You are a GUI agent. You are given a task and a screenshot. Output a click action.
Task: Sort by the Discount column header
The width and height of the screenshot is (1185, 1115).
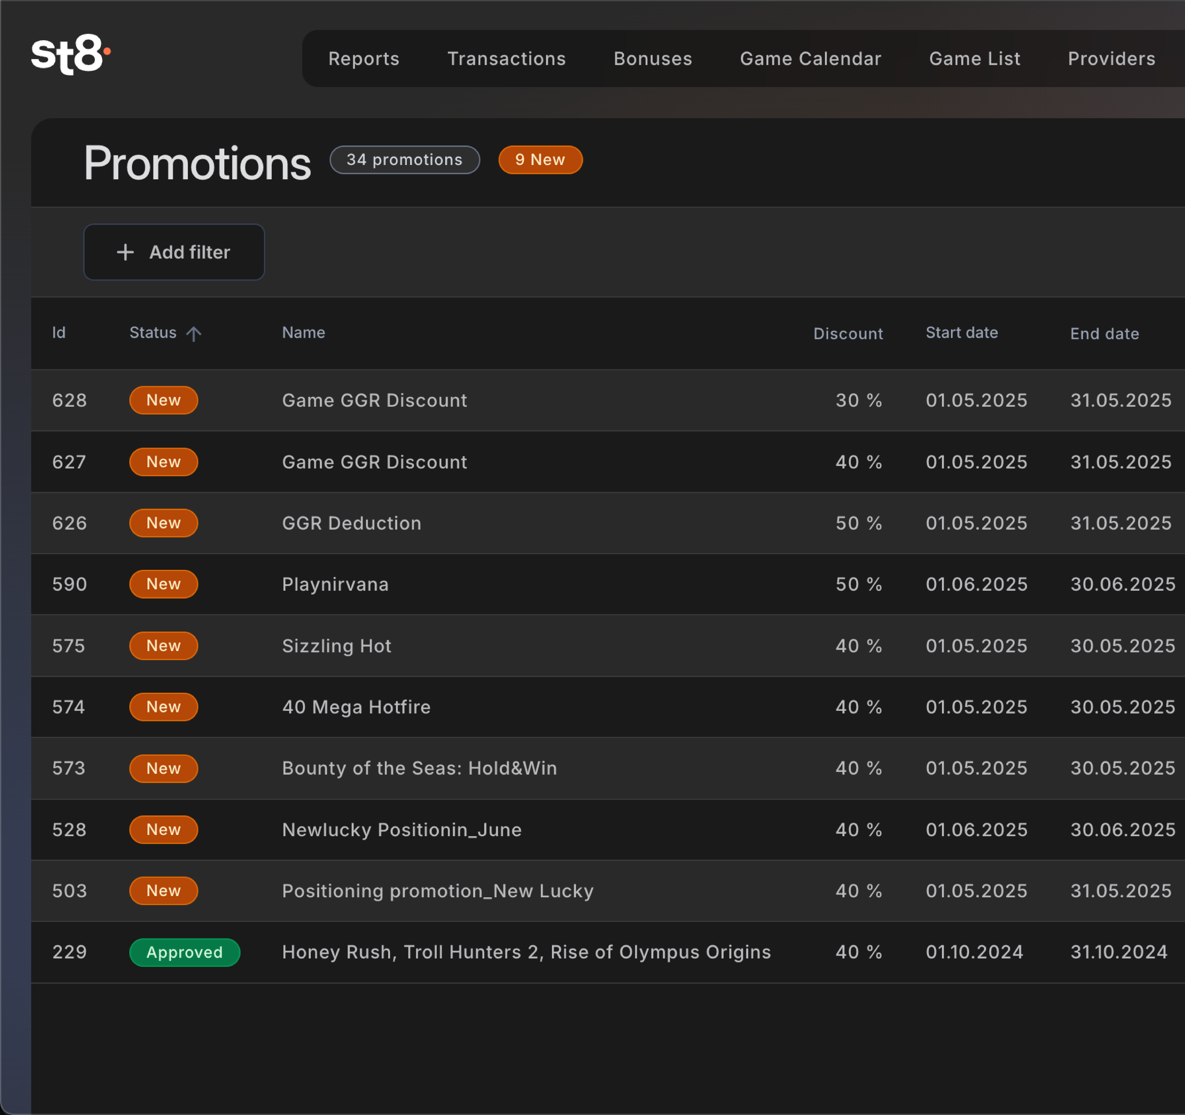pyautogui.click(x=848, y=334)
